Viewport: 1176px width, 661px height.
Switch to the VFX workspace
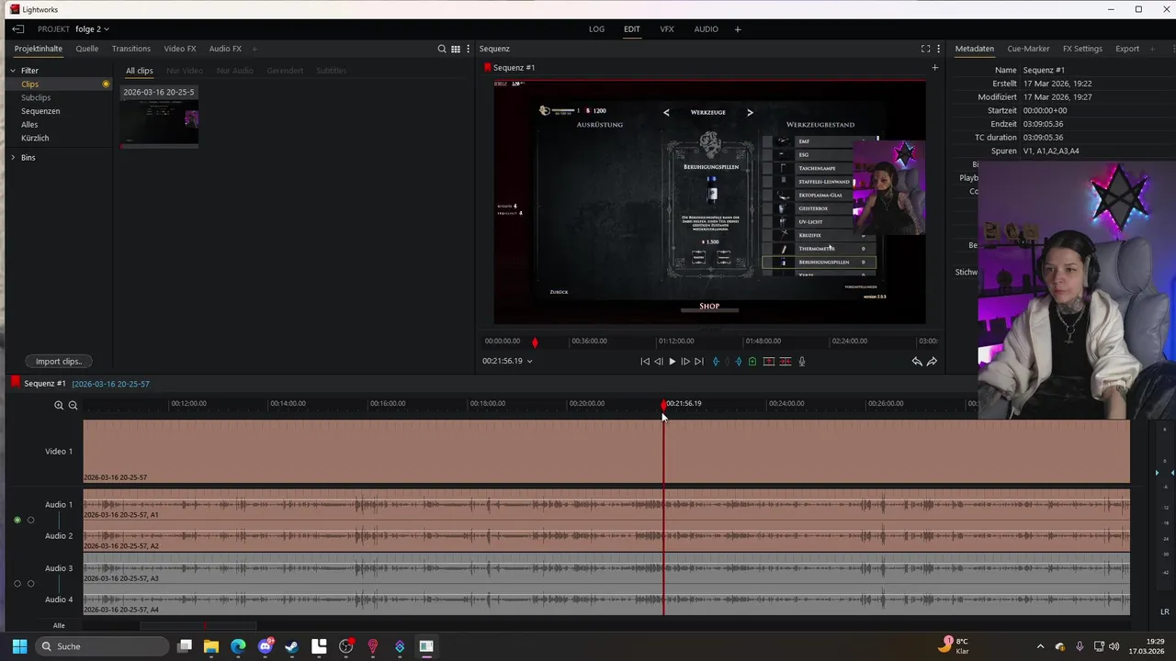pos(667,29)
